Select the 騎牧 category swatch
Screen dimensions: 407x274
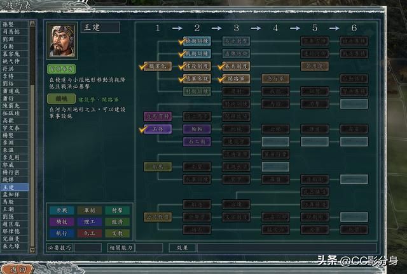point(62,222)
